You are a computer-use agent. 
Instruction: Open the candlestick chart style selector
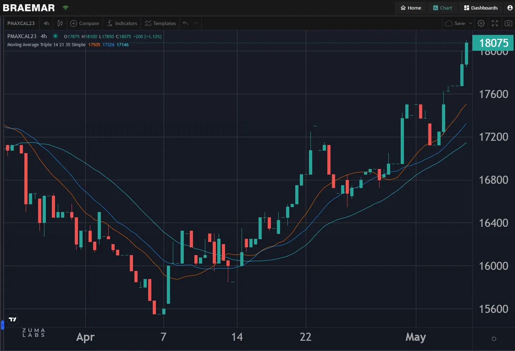pos(60,23)
